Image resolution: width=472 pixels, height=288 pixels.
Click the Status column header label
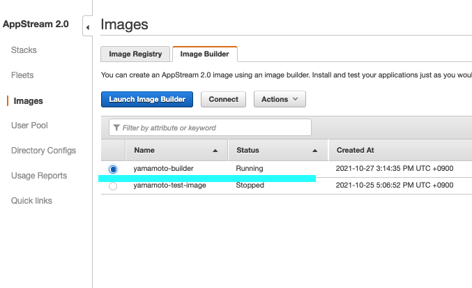(248, 150)
